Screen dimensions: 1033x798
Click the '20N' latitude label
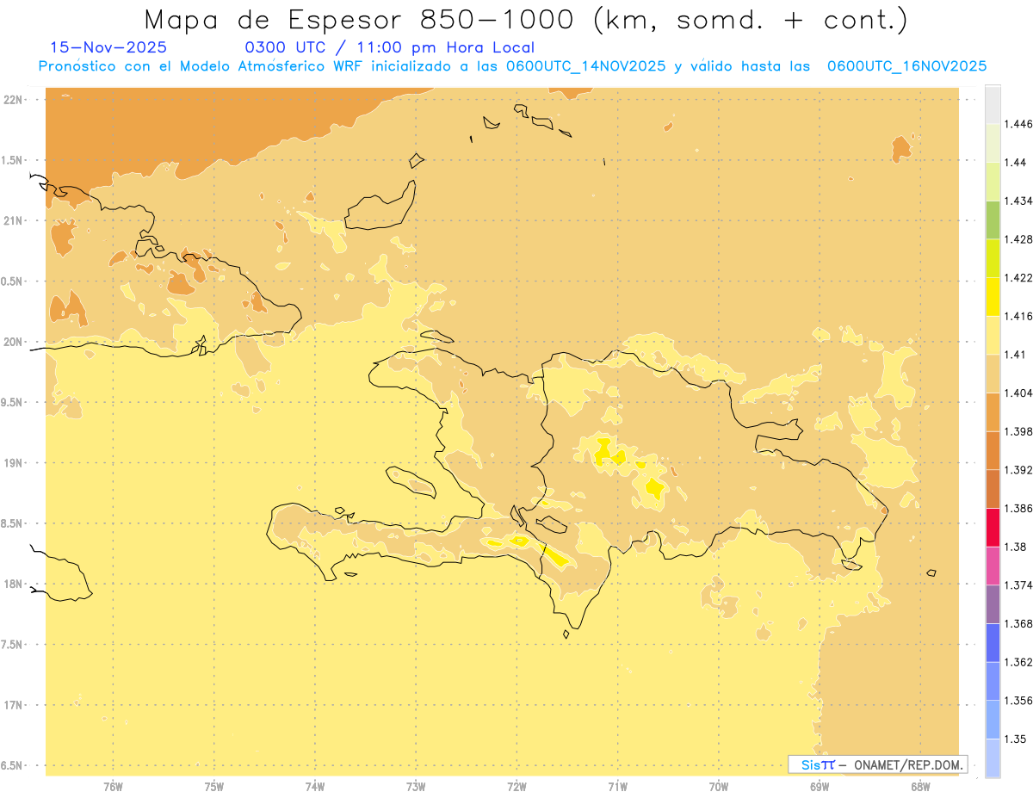coord(14,342)
